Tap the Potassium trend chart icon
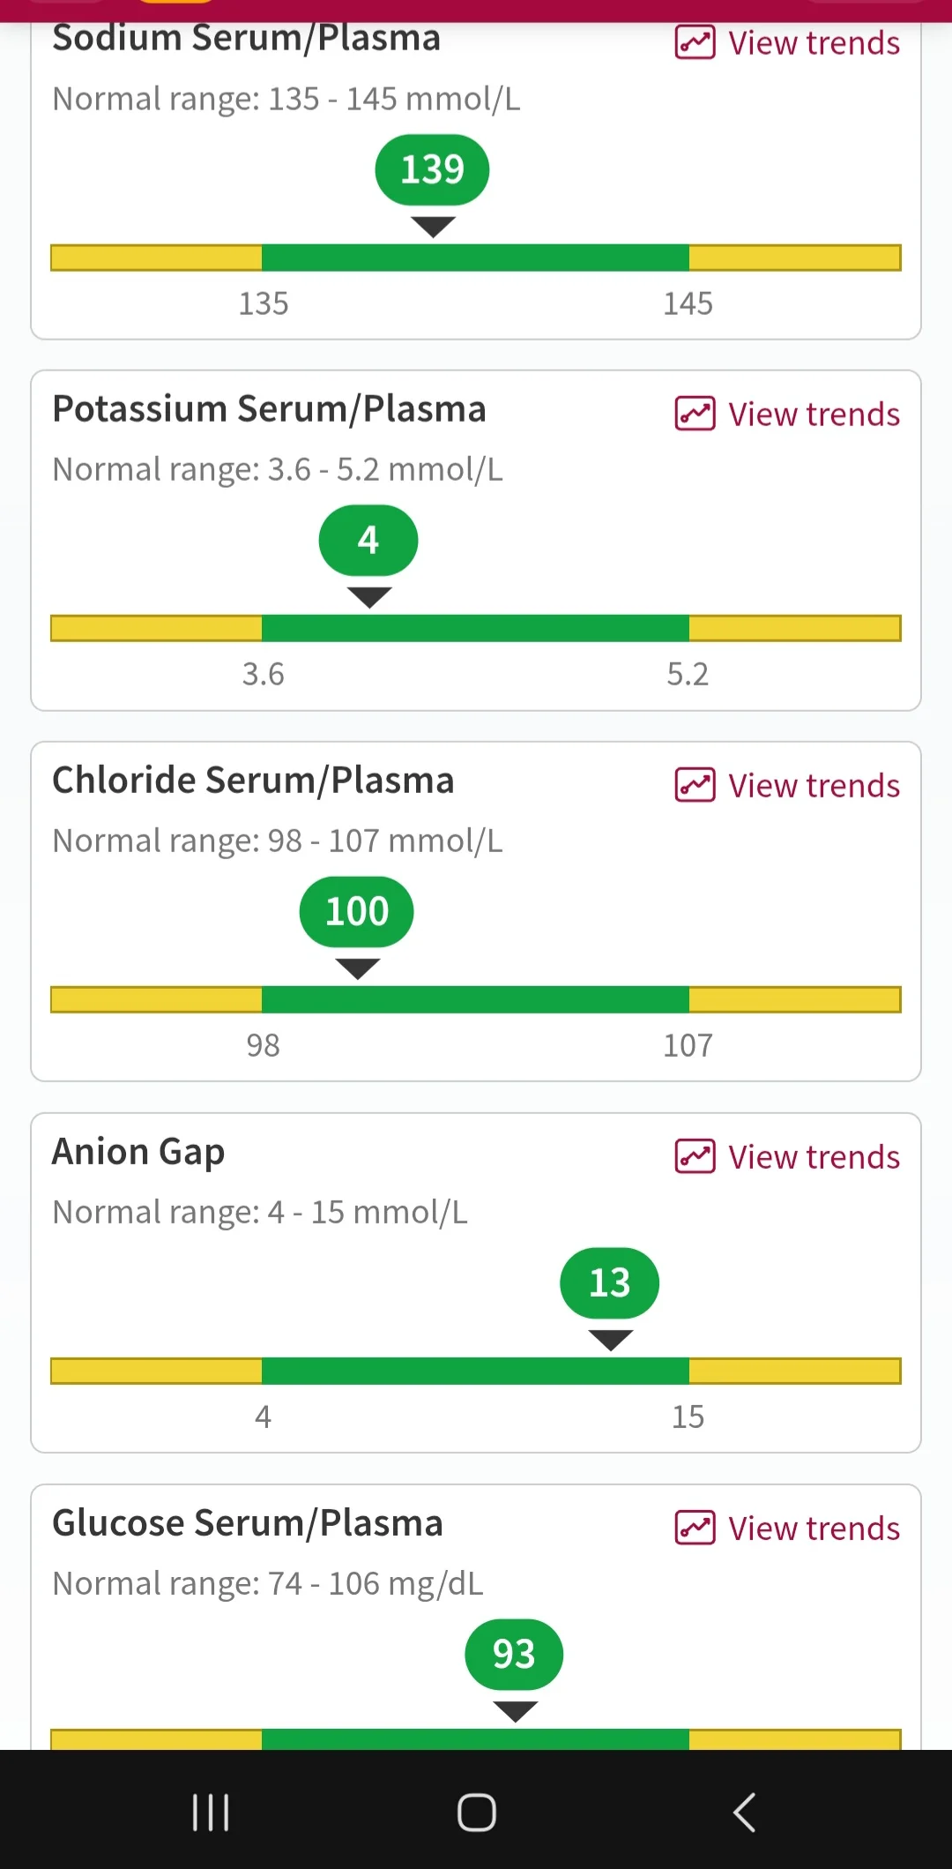The width and height of the screenshot is (952, 1869). coord(695,414)
